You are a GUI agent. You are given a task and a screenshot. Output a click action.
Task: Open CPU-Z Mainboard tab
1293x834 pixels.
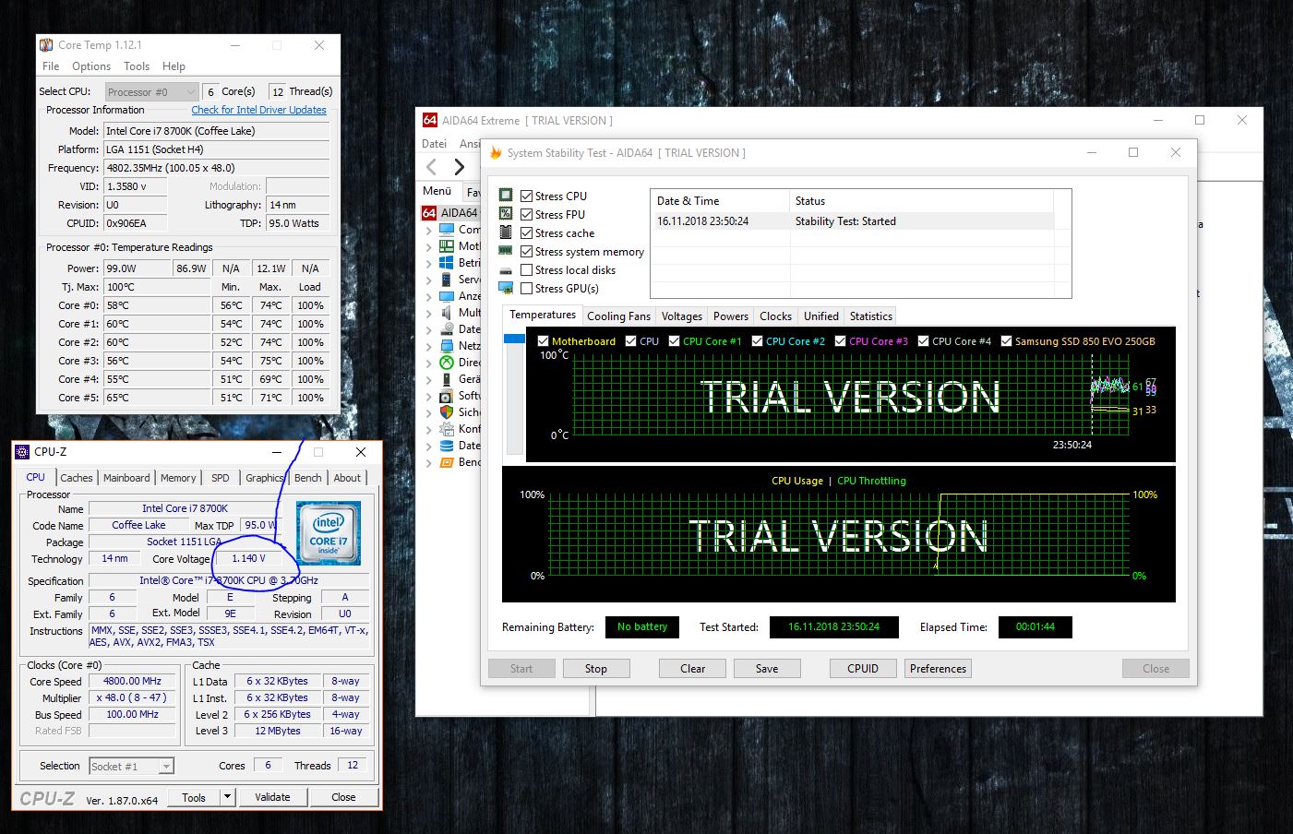(126, 478)
